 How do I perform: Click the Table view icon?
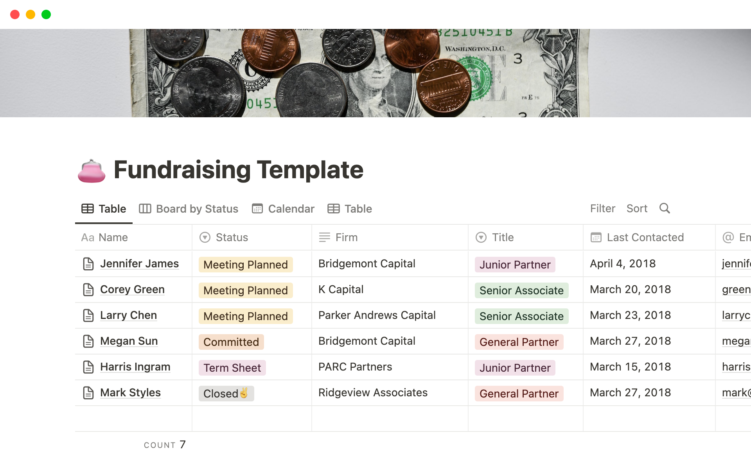click(88, 209)
